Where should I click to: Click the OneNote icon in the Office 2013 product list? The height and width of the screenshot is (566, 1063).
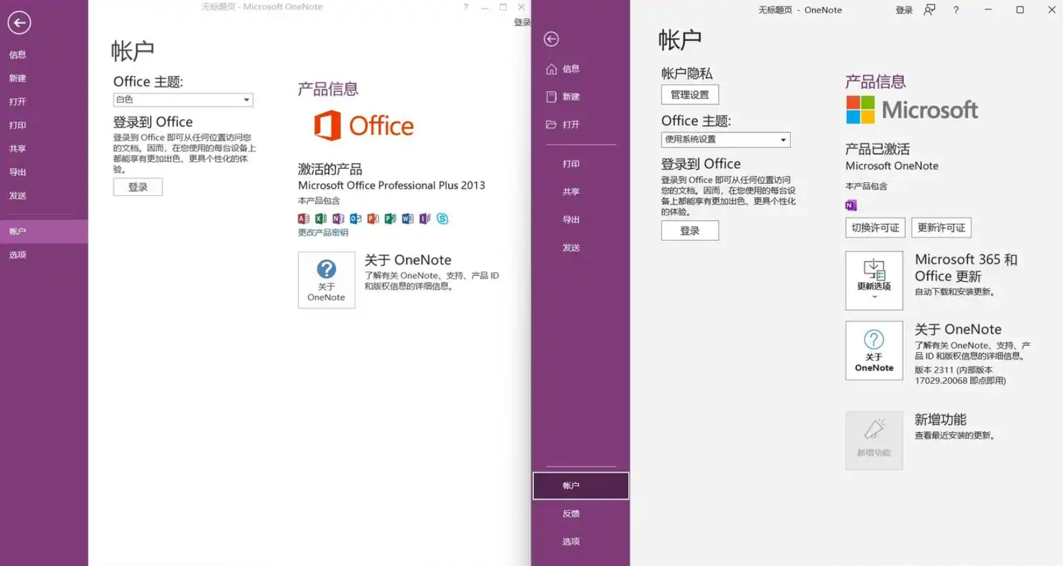pyautogui.click(x=338, y=219)
